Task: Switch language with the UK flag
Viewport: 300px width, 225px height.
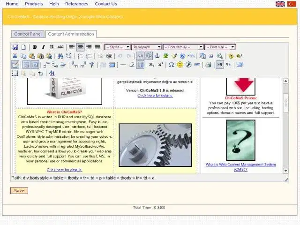Action: (280, 4)
